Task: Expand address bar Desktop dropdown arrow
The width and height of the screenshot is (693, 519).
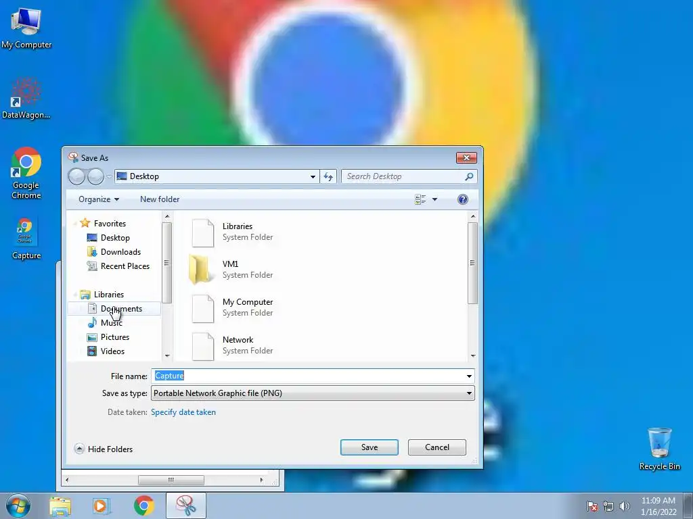Action: point(313,176)
